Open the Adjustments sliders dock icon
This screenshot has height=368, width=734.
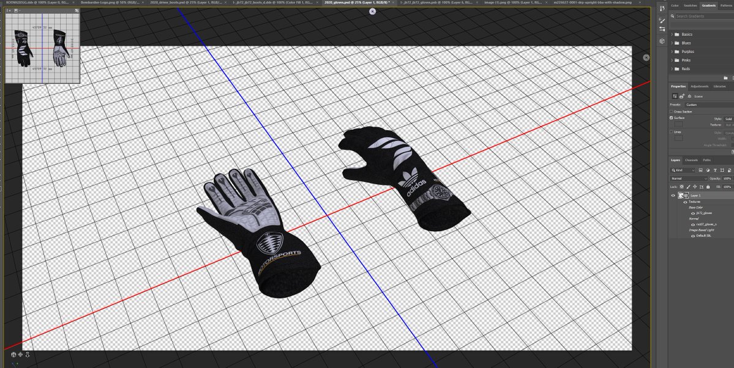click(x=662, y=29)
